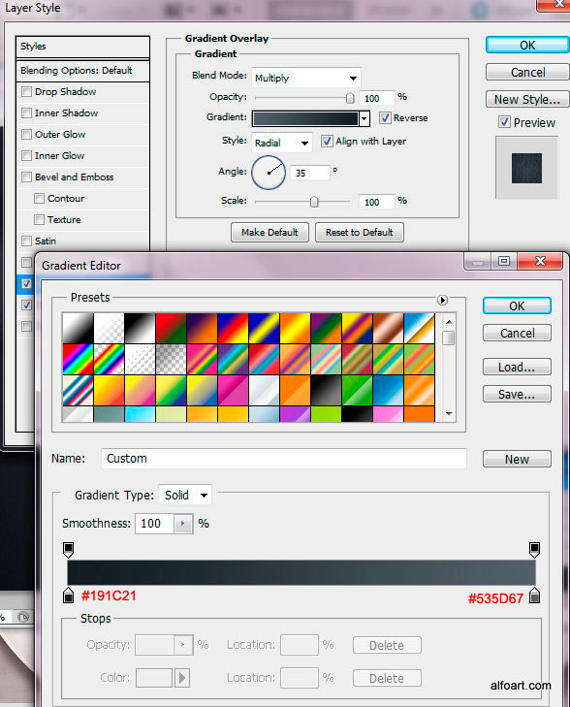Uncheck the Reverse gradient checkbox

pyautogui.click(x=385, y=117)
